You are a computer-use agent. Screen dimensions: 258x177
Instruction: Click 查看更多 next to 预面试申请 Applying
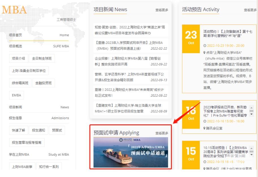[x=162, y=133]
